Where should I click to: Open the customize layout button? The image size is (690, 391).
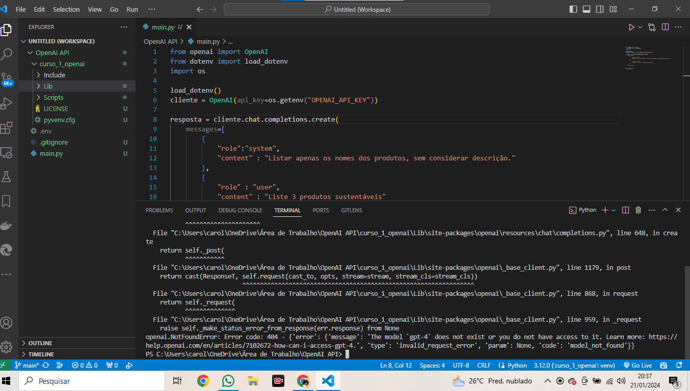tap(613, 9)
